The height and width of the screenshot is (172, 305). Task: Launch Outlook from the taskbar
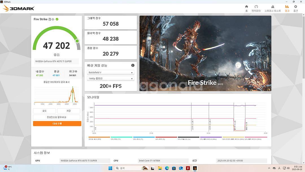(180, 169)
